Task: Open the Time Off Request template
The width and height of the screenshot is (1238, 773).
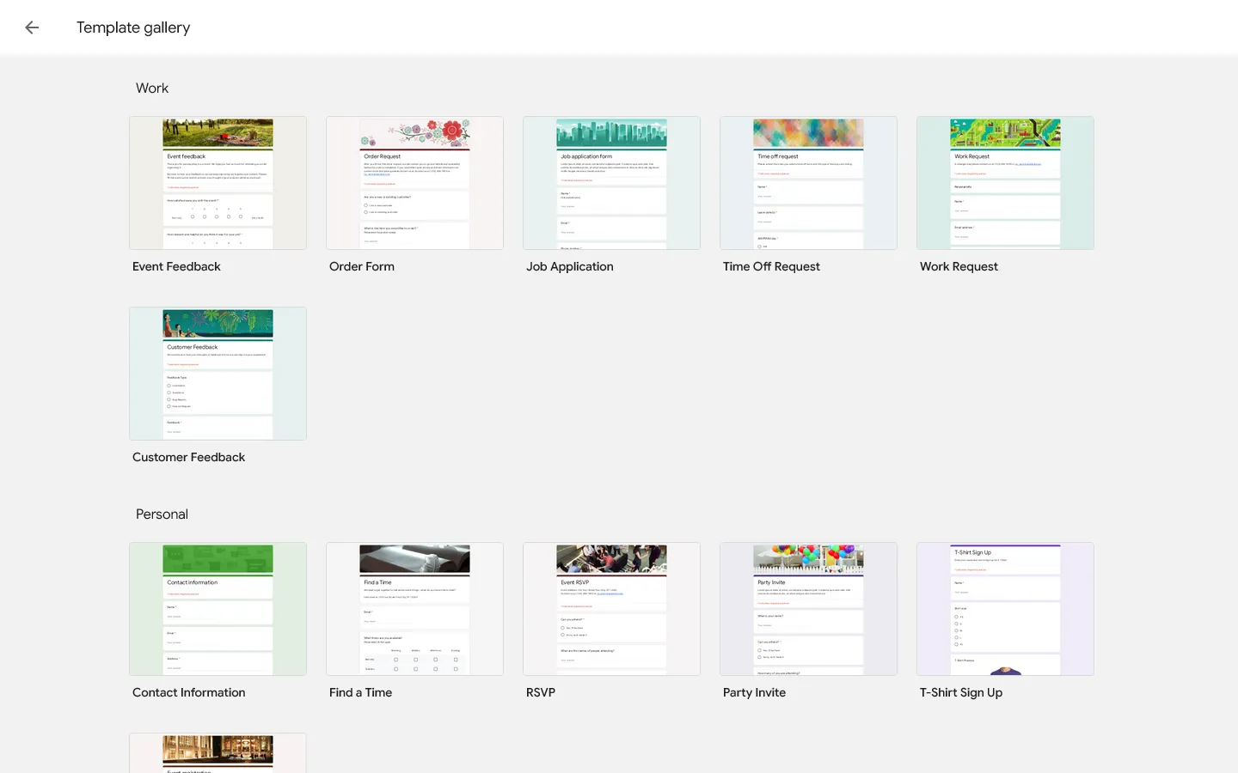Action: tap(808, 182)
